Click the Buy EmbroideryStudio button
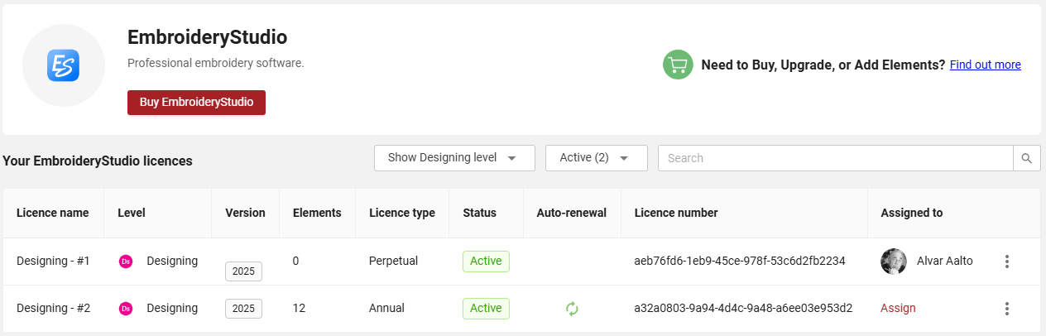Viewport: 1046px width, 336px height. coord(196,103)
